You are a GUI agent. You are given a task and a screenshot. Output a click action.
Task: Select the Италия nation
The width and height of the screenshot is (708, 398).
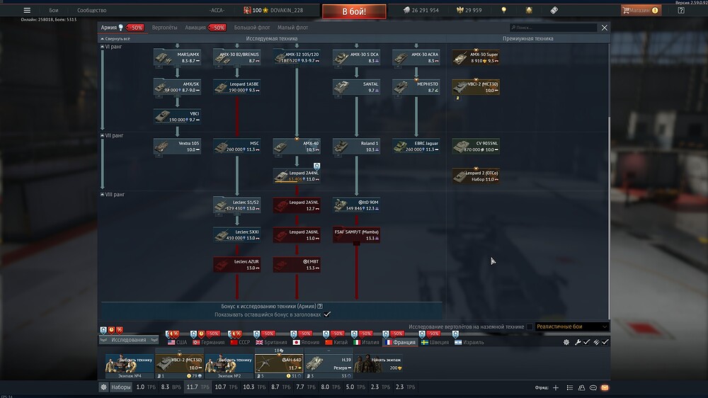pyautogui.click(x=366, y=343)
